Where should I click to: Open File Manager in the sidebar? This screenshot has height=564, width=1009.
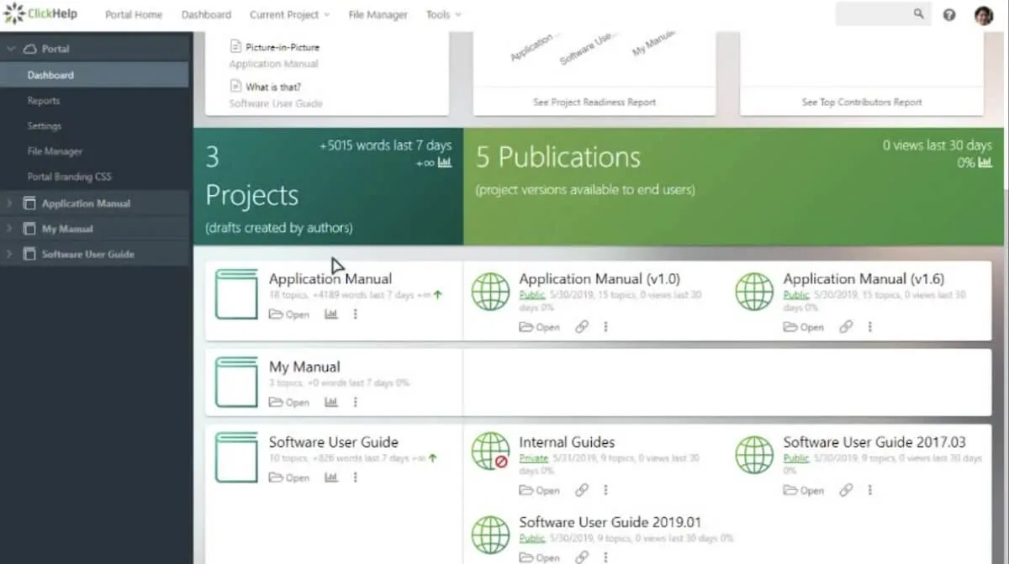[x=55, y=151]
